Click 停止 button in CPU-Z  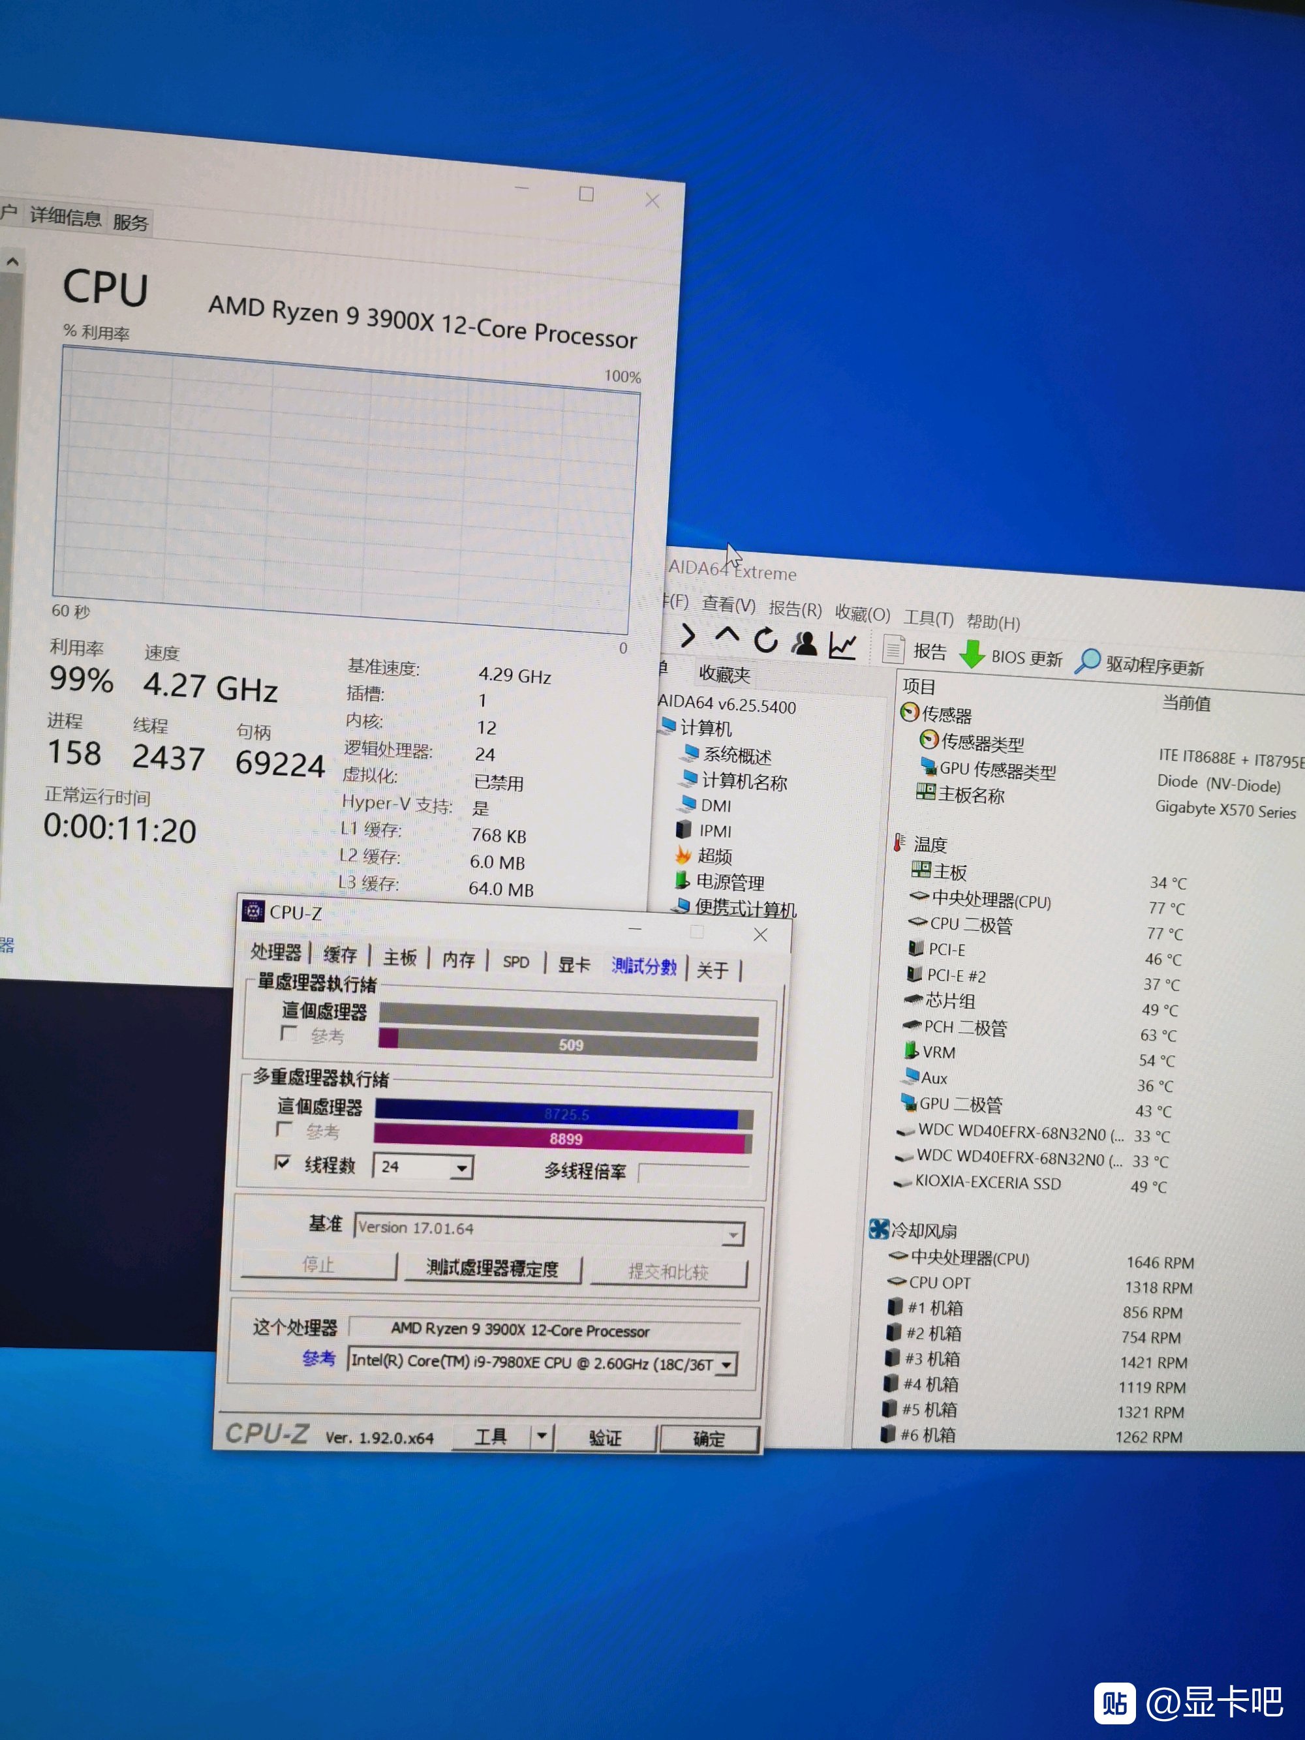coord(318,1264)
